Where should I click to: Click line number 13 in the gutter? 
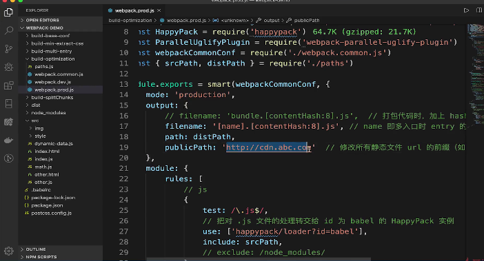pyautogui.click(x=123, y=84)
